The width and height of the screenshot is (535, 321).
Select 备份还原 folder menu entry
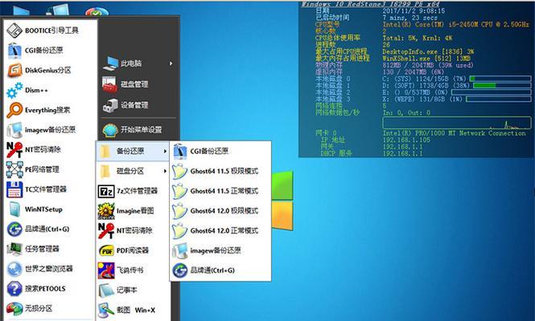coord(133,151)
